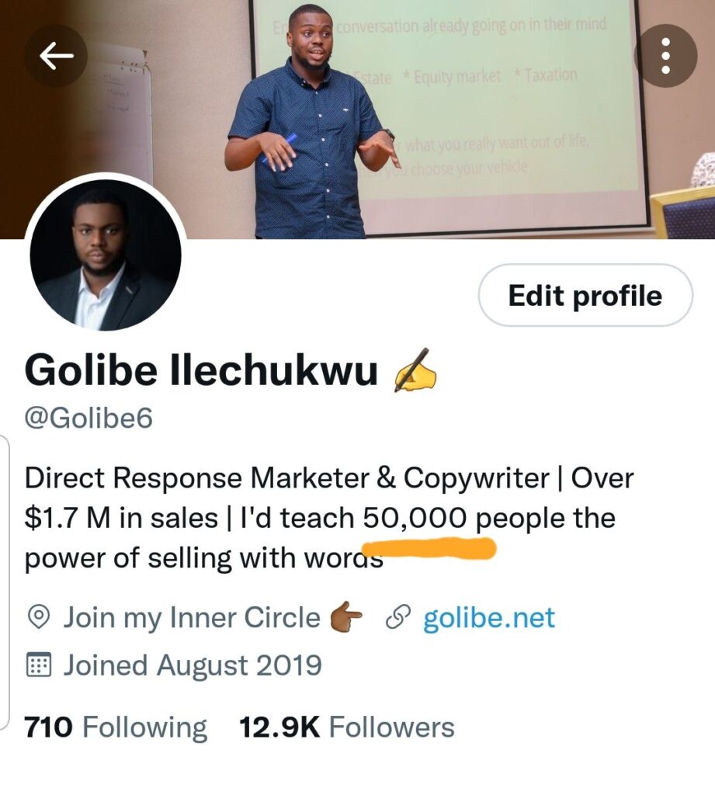Screen dimensions: 715x795
Task: Click the calendar joined-date icon
Action: [x=38, y=665]
